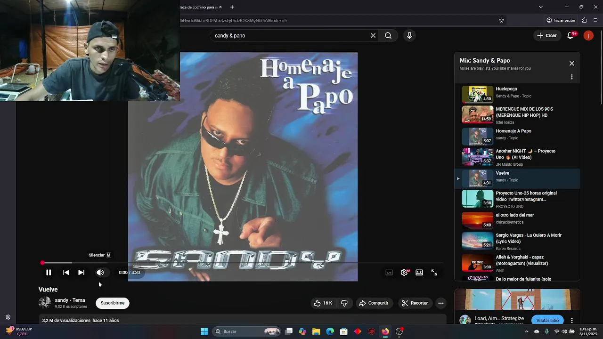Open taskbar clock 10:16 p.m.
Screen dimensions: 603x339
(588, 331)
